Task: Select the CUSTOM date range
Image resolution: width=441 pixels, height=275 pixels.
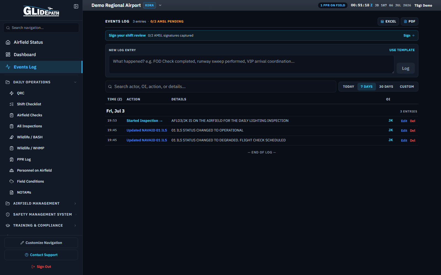Action: (x=407, y=87)
